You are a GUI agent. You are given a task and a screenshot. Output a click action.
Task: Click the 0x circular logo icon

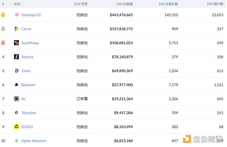tap(16, 99)
